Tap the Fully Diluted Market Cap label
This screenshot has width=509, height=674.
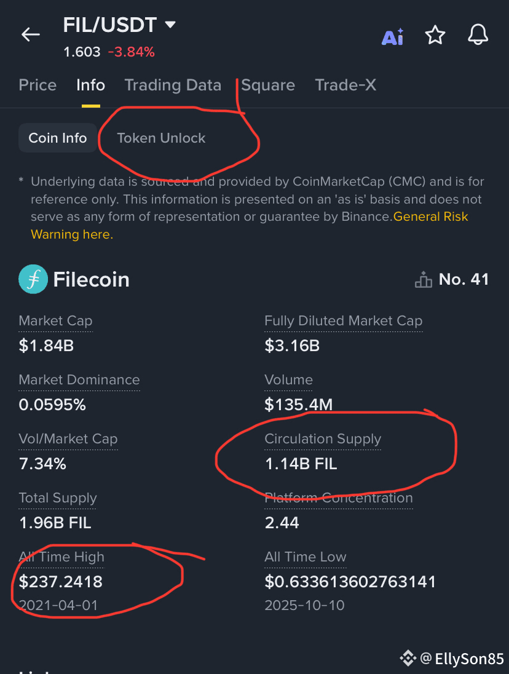(344, 320)
